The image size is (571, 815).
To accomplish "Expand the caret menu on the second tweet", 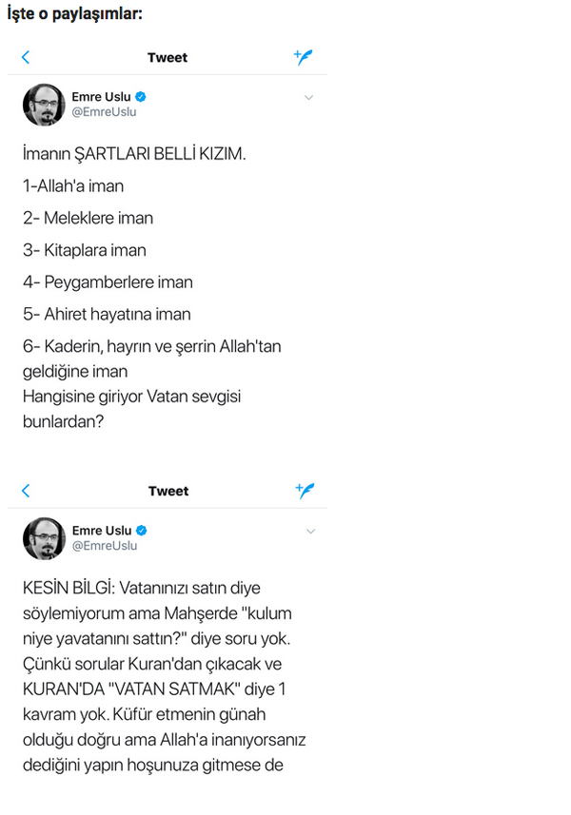I will (310, 532).
